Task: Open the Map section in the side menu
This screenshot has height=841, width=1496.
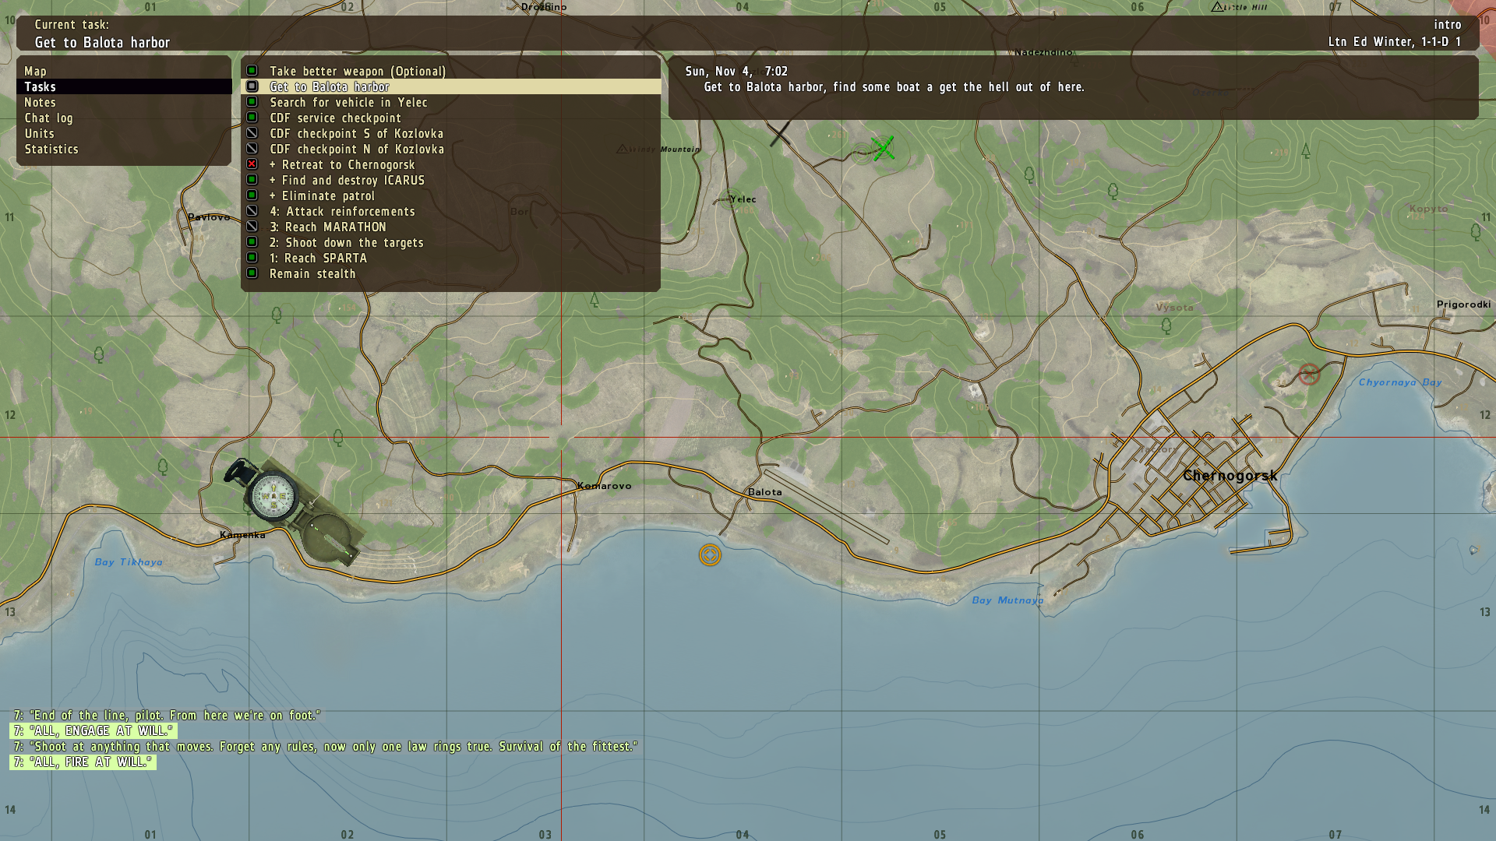Action: tap(36, 71)
